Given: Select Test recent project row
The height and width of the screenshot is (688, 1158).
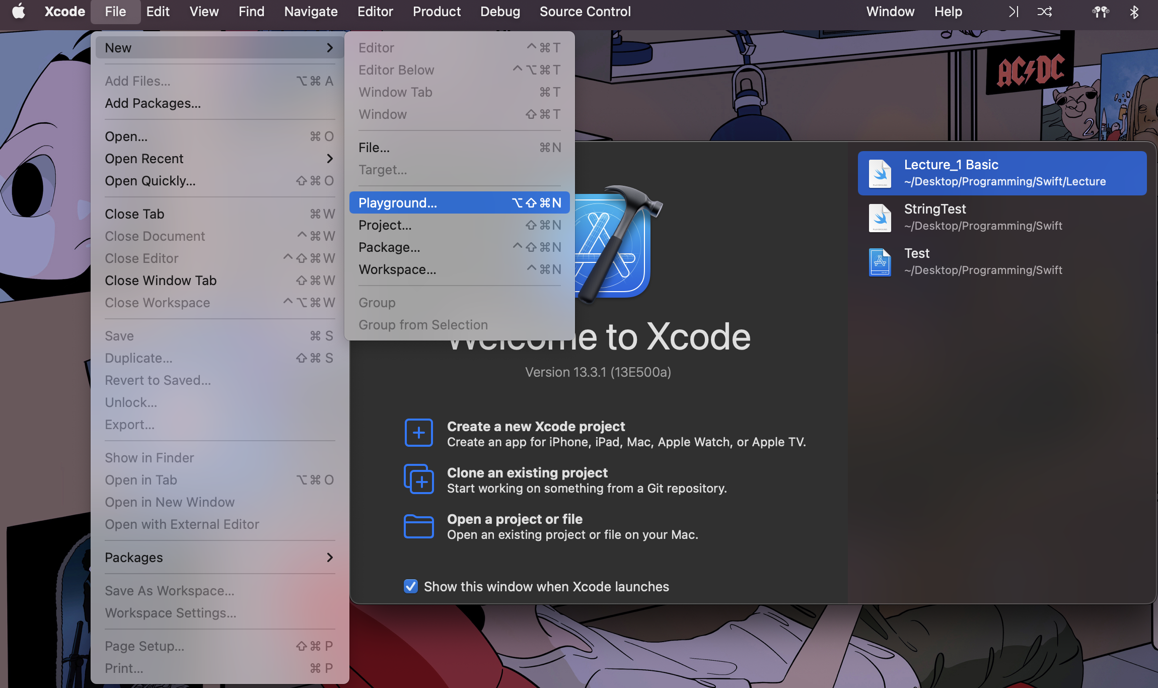Looking at the screenshot, I should [x=1002, y=262].
